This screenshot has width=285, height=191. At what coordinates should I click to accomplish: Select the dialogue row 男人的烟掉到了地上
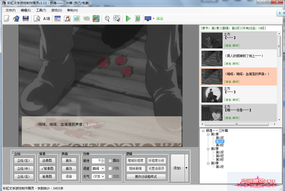point(239,58)
